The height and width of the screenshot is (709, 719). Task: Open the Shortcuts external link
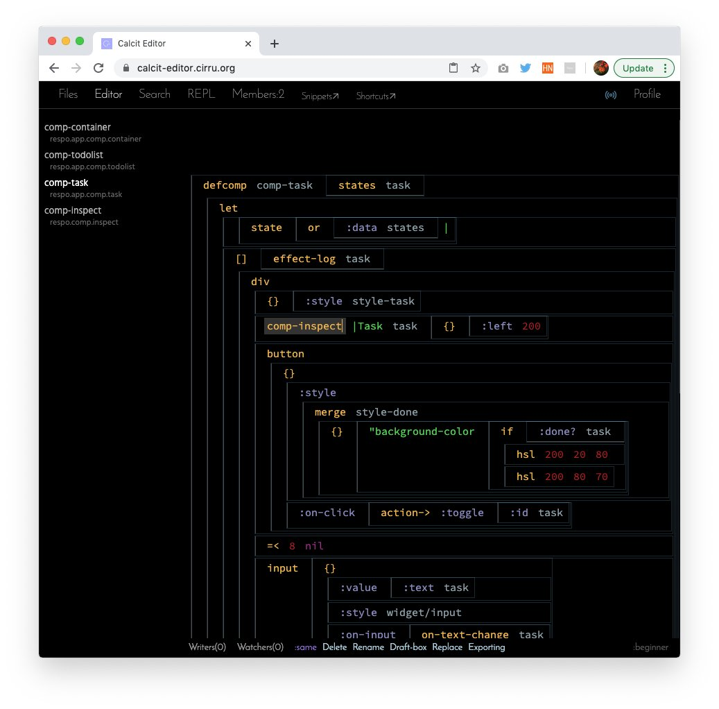click(376, 96)
